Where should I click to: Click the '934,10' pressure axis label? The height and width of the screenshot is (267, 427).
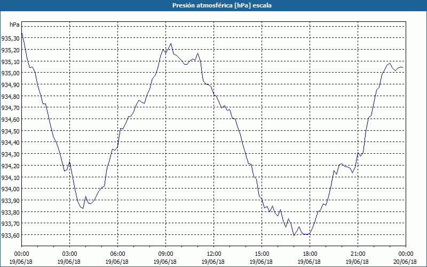10,177
